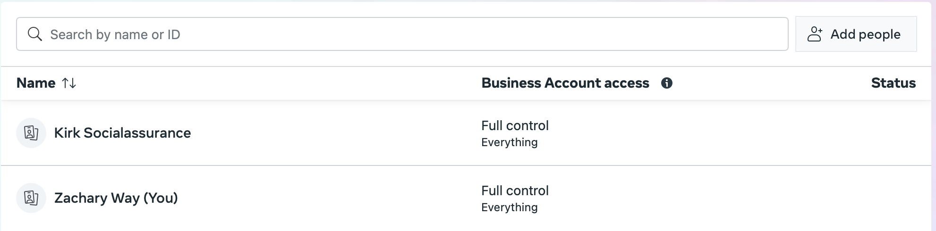
Task: Click the sort arrows beside Name
Action: click(69, 83)
